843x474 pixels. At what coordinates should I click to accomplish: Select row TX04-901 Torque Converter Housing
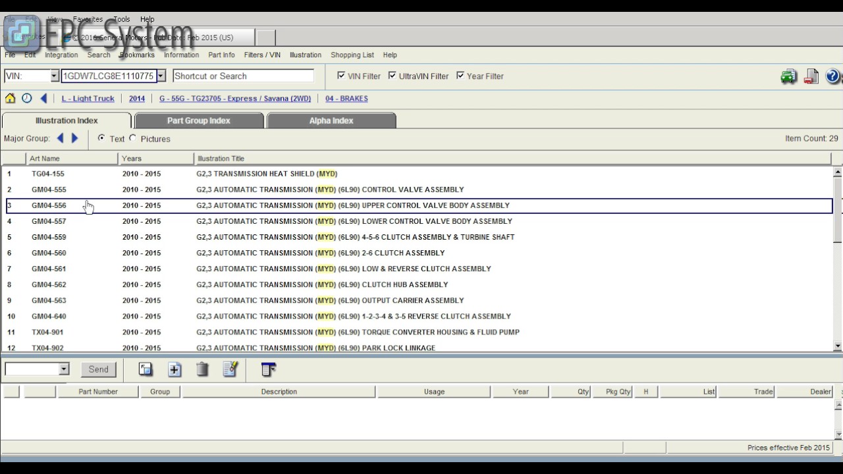[x=419, y=332]
